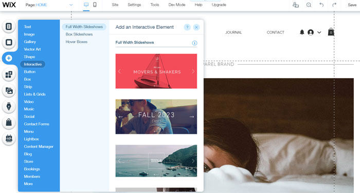Choose Text in the Add menu
Viewport: 360px width, 193px height.
pyautogui.click(x=27, y=27)
